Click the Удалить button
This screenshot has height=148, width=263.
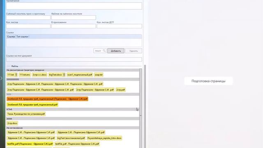(134, 51)
